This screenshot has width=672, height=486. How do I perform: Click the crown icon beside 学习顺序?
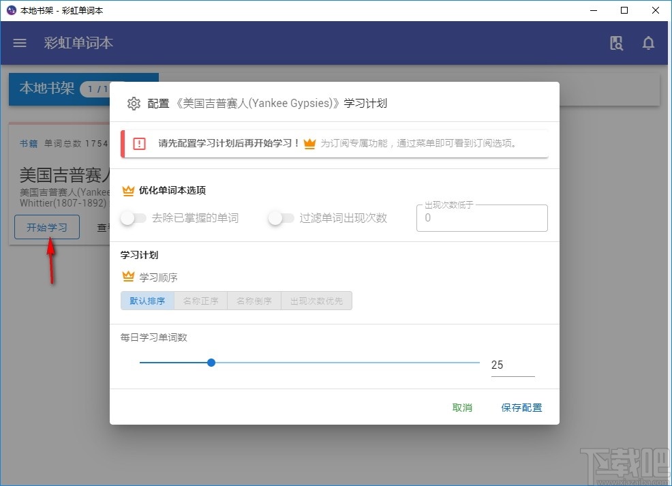point(127,277)
